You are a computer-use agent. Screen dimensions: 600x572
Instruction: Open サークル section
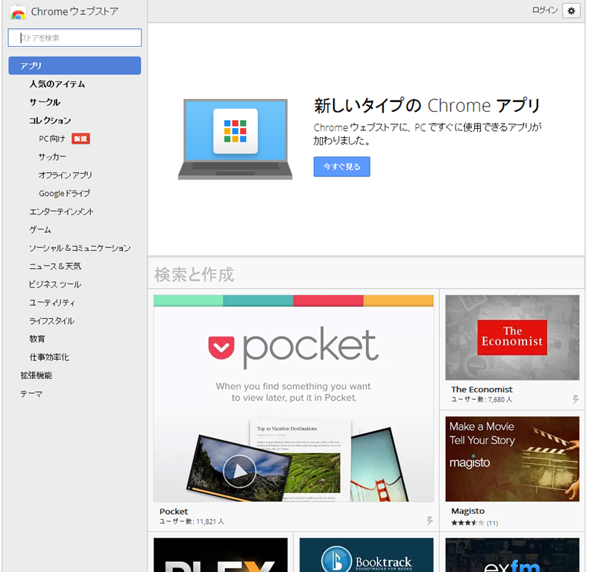tap(45, 102)
